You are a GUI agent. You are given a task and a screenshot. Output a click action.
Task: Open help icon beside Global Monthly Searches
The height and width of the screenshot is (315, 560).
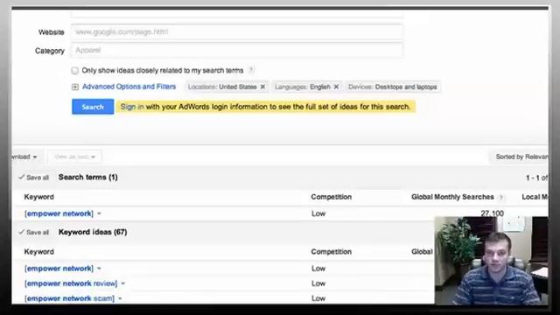501,197
